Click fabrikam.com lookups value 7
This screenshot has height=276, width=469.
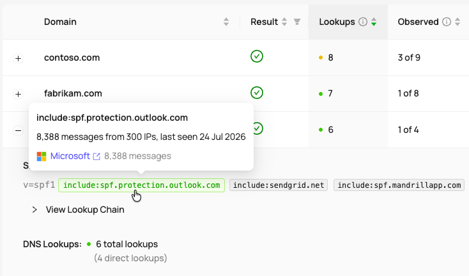(330, 93)
